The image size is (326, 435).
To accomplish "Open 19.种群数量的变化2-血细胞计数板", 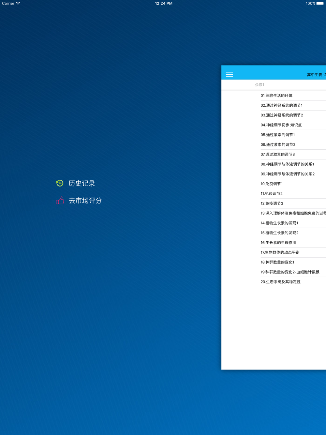I will click(x=290, y=272).
